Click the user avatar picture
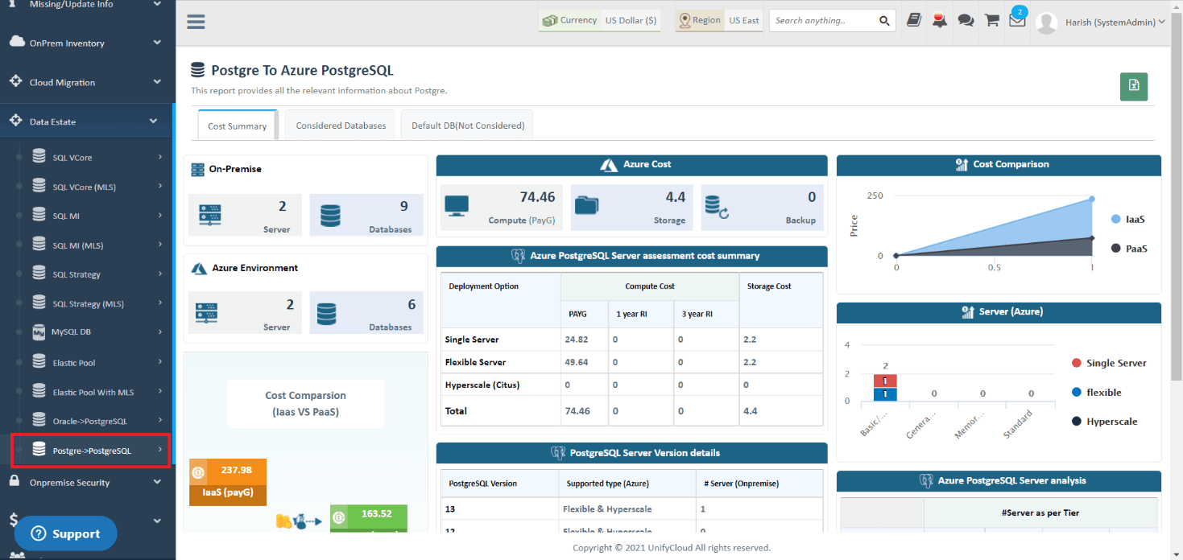Image resolution: width=1183 pixels, height=560 pixels. [x=1046, y=23]
